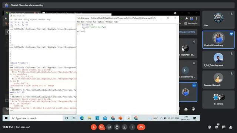Image resolution: width=237 pixels, height=133 pixels.
Task: Open the Activities icon in Meet
Action: coord(231,127)
